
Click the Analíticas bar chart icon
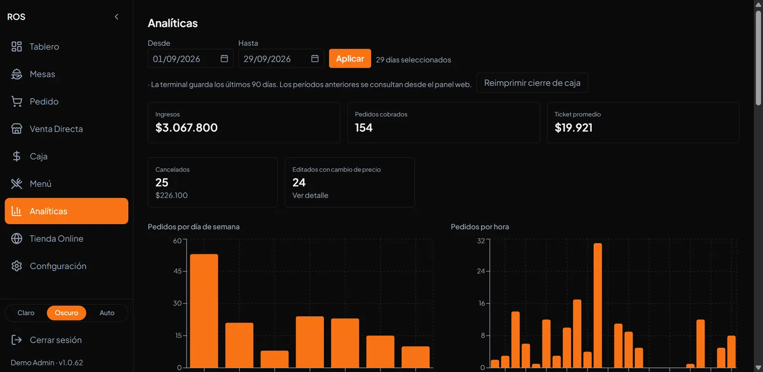[17, 211]
